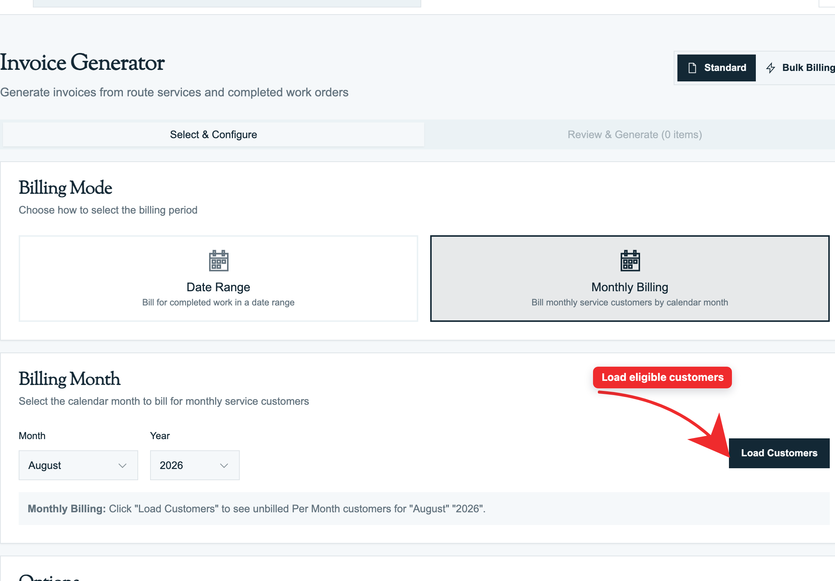Image resolution: width=835 pixels, height=581 pixels.
Task: Click the 'Bill for completed work in a date range' text
Action: (x=218, y=302)
